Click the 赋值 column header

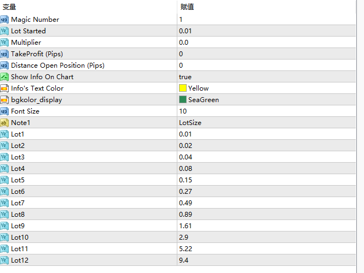pyautogui.click(x=187, y=7)
